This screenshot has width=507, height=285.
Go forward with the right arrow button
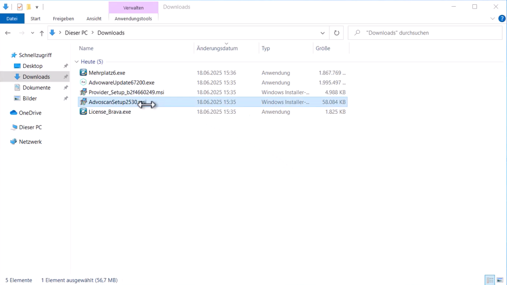(x=22, y=33)
